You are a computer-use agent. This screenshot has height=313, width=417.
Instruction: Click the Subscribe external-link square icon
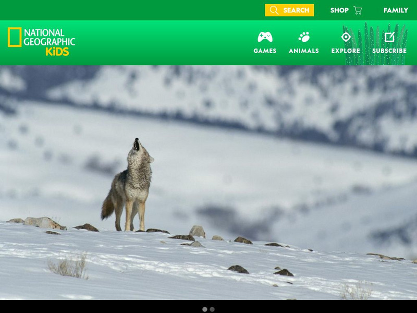coord(389,37)
